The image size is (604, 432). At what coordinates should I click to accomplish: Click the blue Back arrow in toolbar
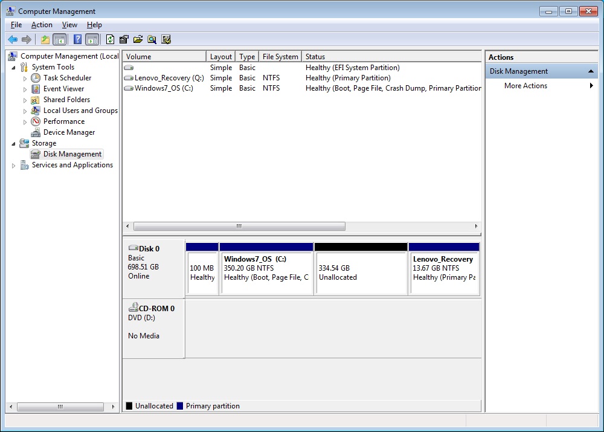(x=13, y=39)
